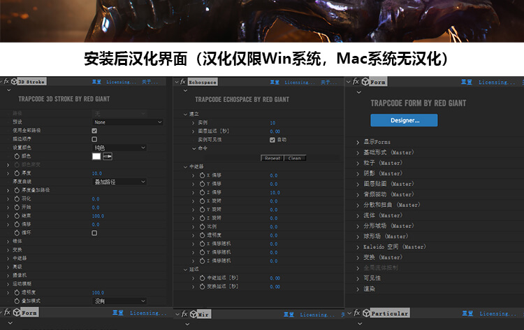This screenshot has height=330, width=524.
Task: Uncheck 自动 checkbox for 实例可见性
Action: pyautogui.click(x=272, y=140)
